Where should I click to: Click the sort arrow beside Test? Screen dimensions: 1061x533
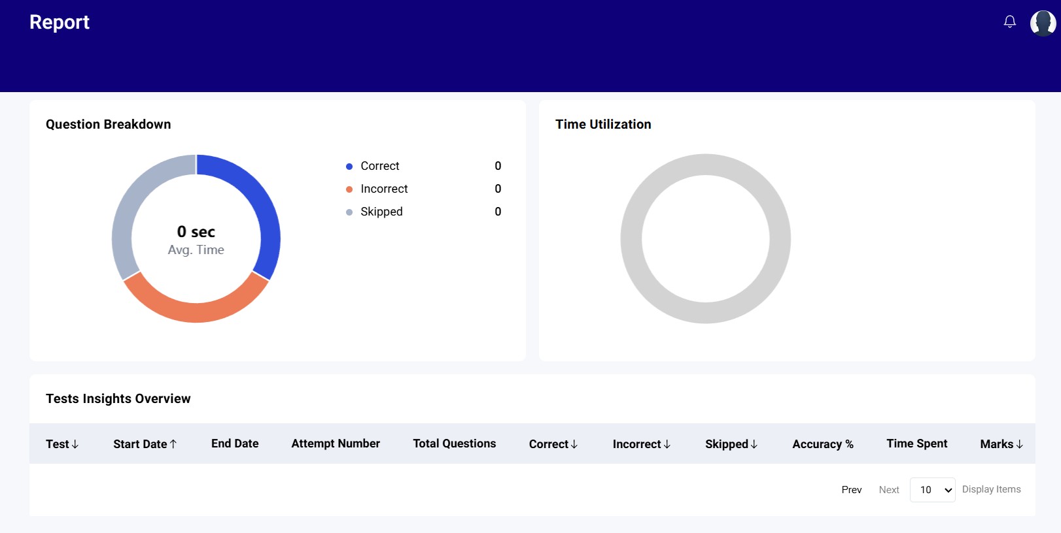tap(75, 444)
